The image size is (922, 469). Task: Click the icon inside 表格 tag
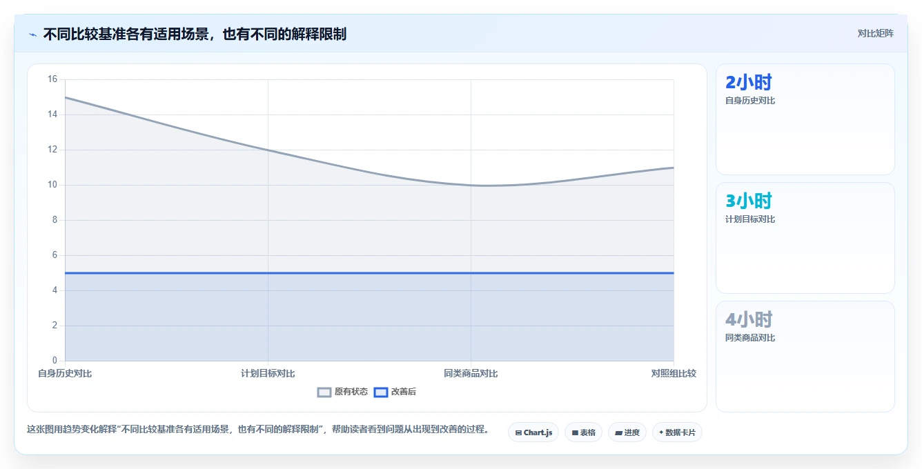point(575,433)
